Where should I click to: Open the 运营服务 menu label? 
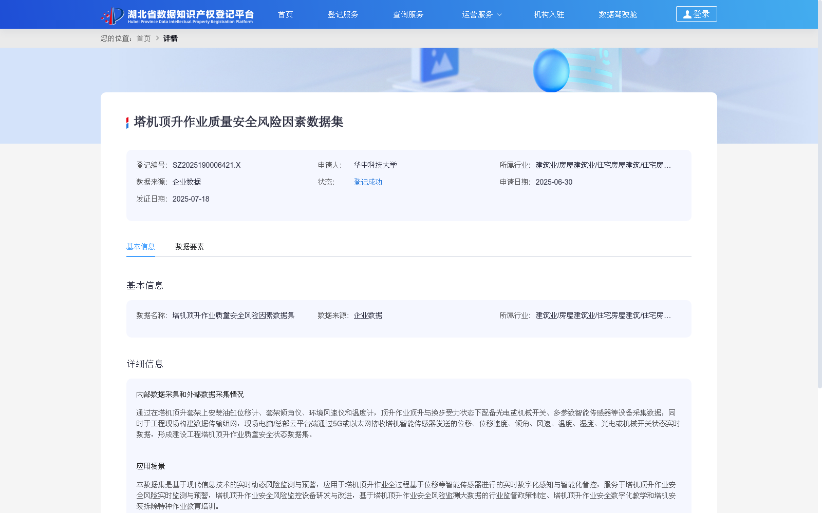click(477, 14)
